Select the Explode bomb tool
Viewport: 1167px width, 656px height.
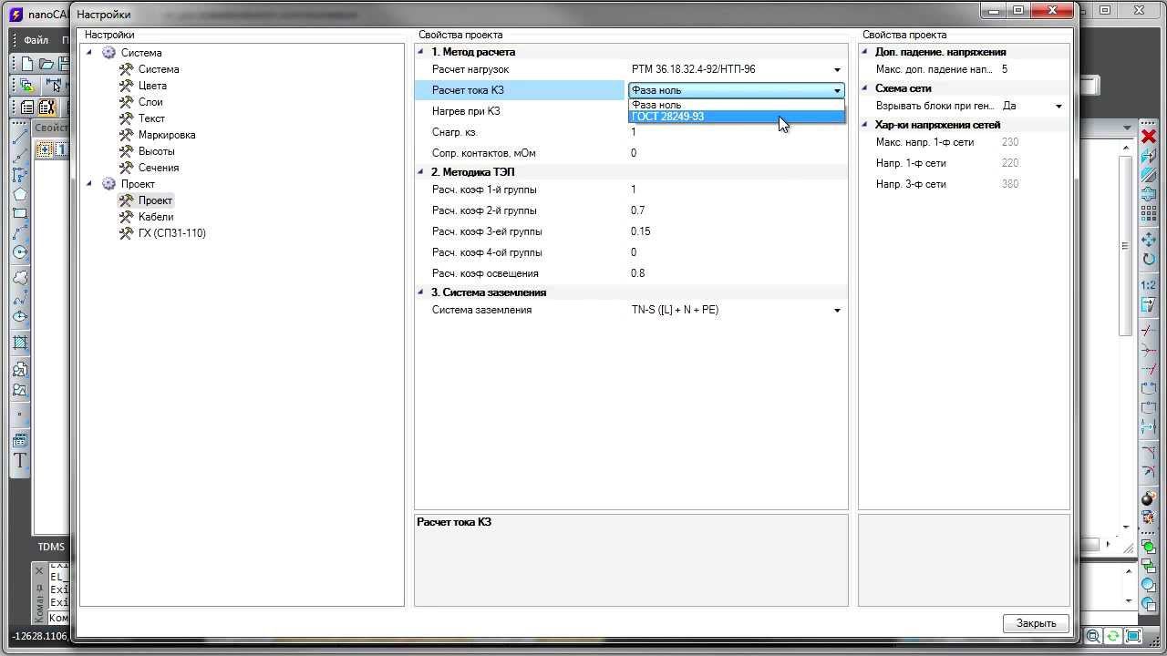(1149, 498)
